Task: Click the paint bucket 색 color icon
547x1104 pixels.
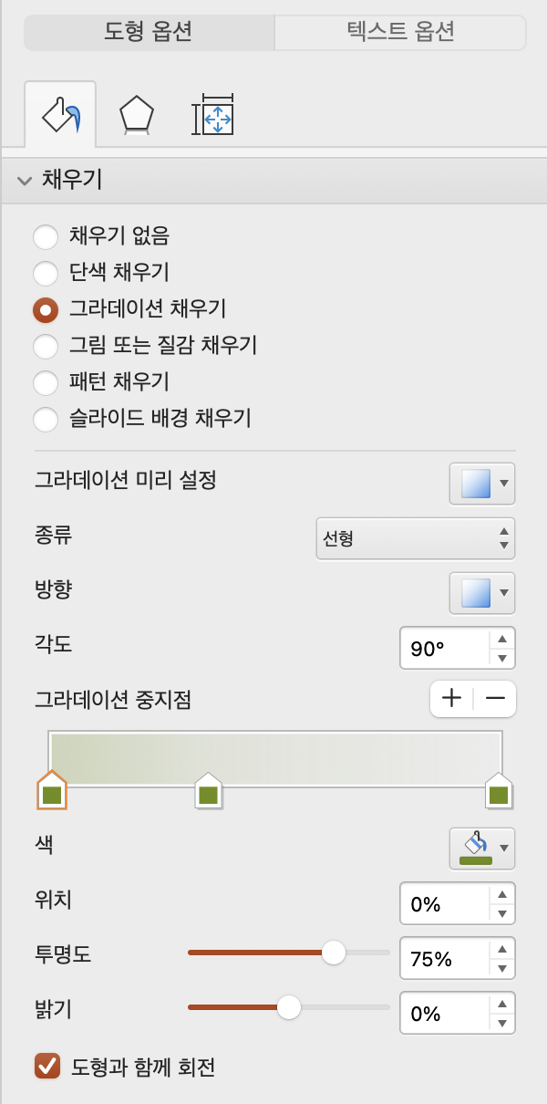Action: [x=476, y=847]
